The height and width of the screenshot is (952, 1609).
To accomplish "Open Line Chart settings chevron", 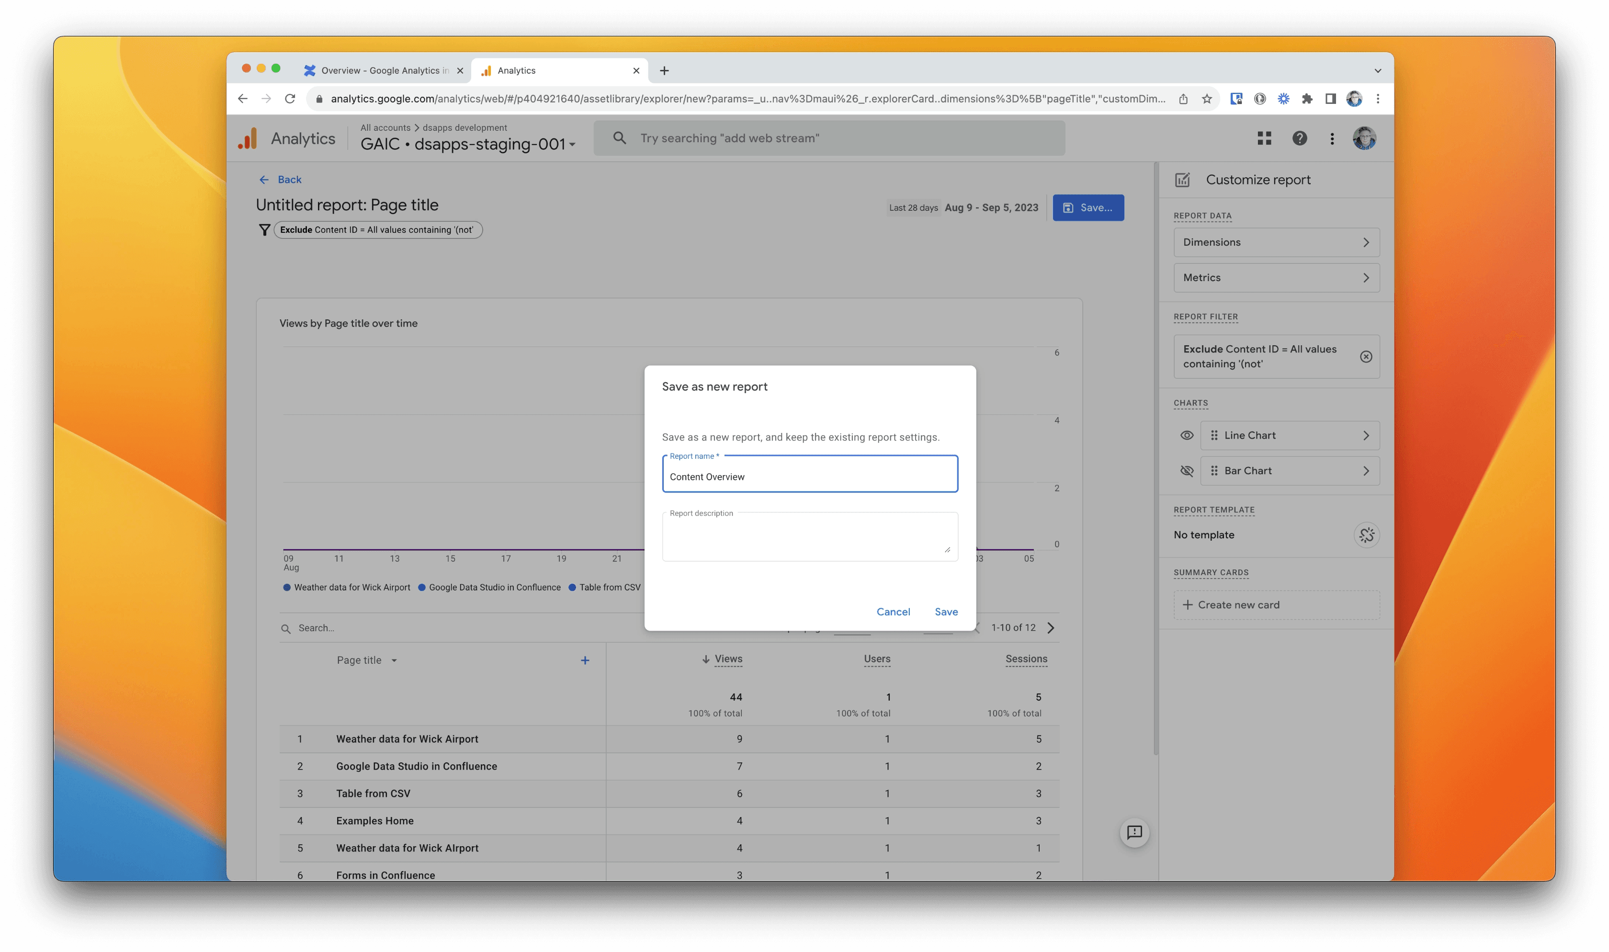I will coord(1366,435).
